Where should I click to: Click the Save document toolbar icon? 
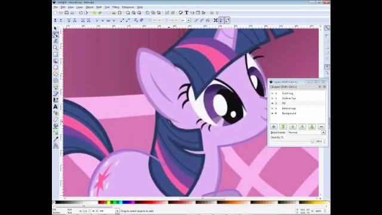[x=66, y=13]
